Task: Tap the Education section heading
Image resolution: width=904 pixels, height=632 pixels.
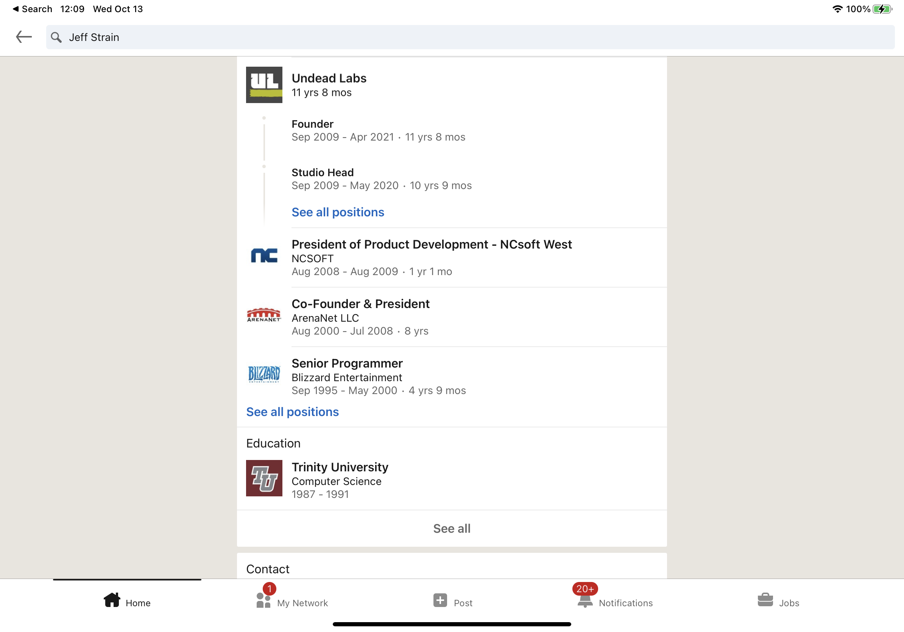Action: pos(273,444)
